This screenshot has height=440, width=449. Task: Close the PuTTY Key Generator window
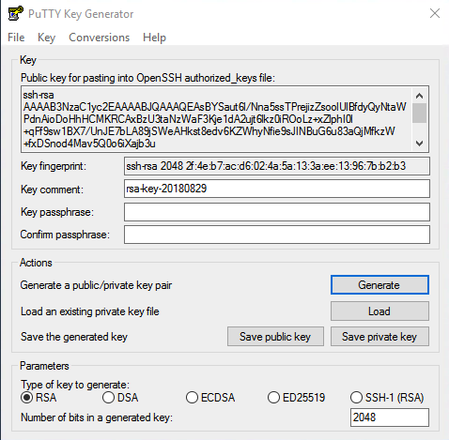coord(435,13)
